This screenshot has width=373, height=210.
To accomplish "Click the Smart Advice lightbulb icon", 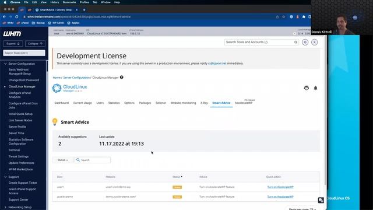I will tap(55, 122).
